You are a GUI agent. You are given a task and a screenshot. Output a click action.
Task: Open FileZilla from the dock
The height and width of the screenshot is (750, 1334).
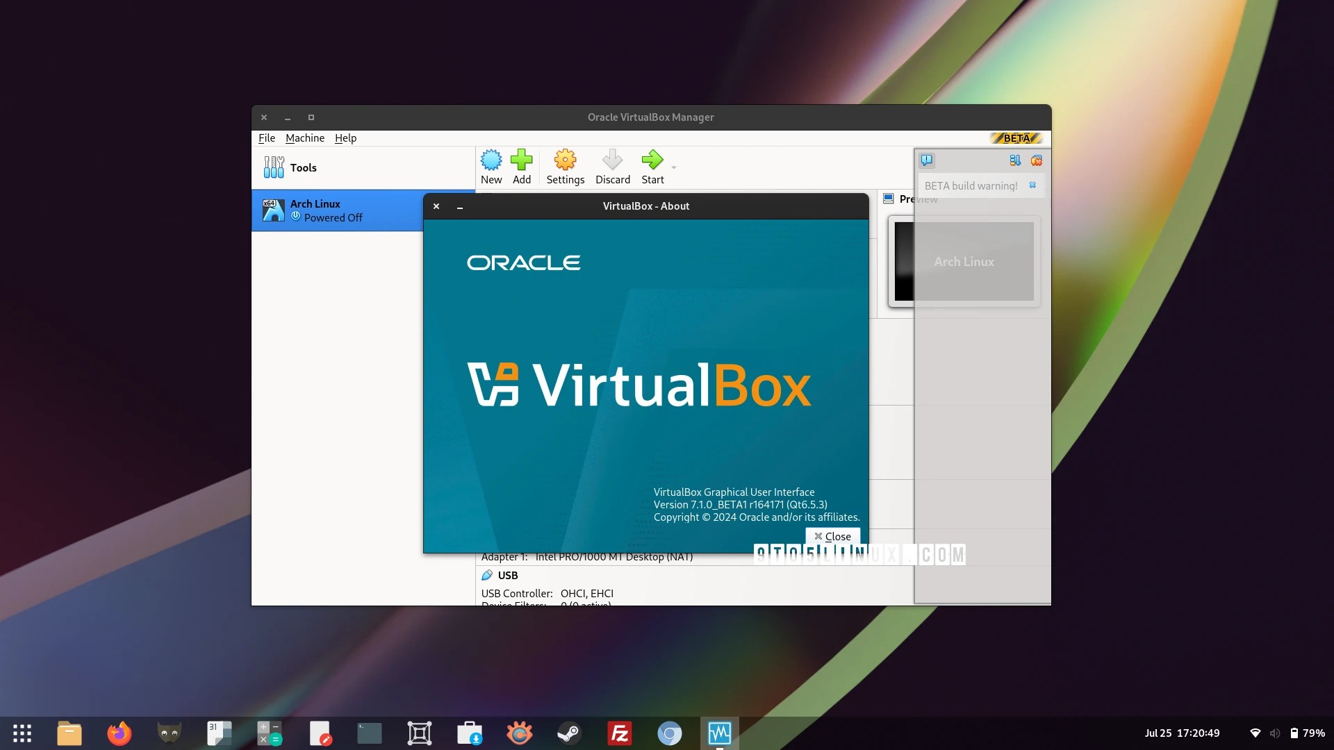[x=619, y=733]
